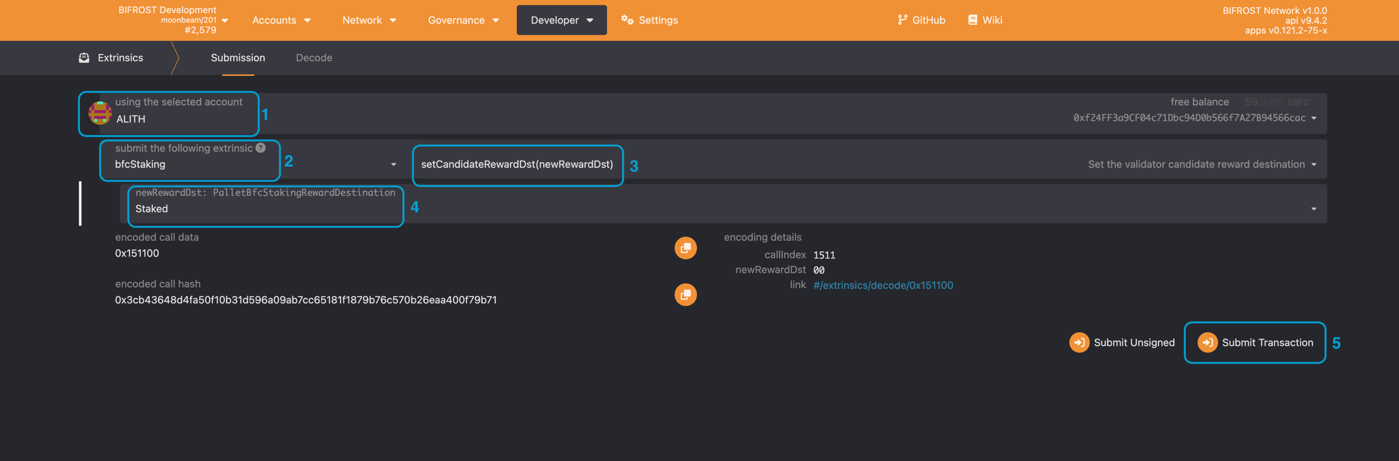Click the Settings gear icon
Image resolution: width=1399 pixels, height=461 pixels.
[627, 20]
